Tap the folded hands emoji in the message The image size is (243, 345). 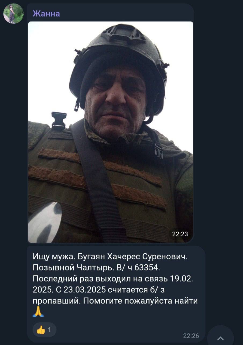38,312
